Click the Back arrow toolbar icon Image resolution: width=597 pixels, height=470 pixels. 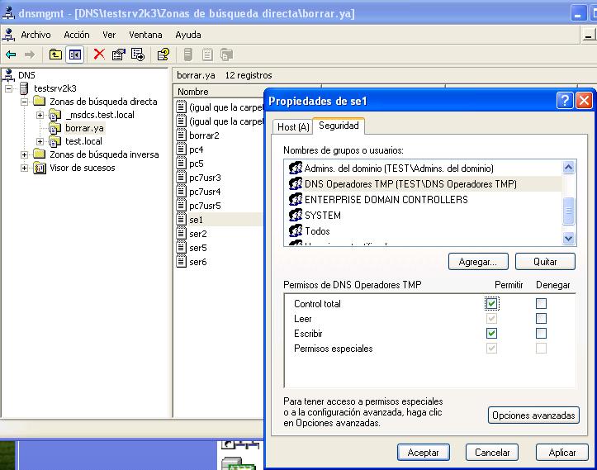11,55
